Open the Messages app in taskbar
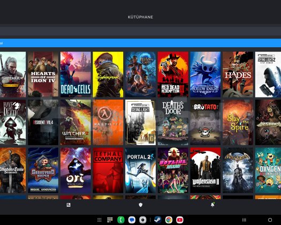 pos(132,220)
